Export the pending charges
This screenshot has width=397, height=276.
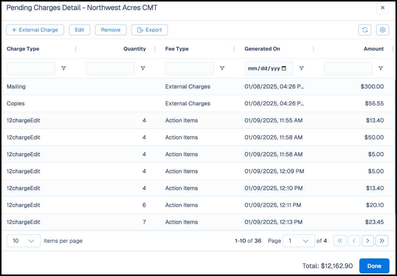(x=150, y=30)
